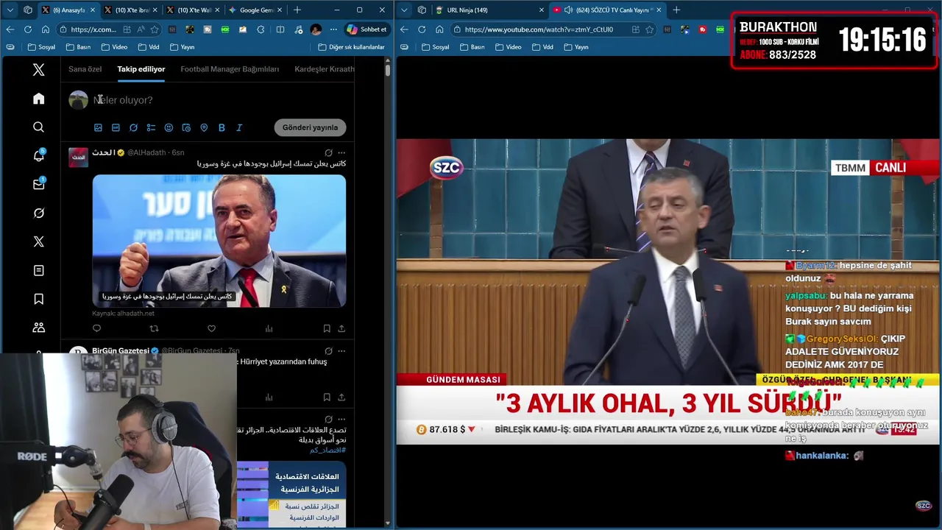942x530 pixels.
Task: Favorite x.com page with star icon
Action: pos(155,29)
